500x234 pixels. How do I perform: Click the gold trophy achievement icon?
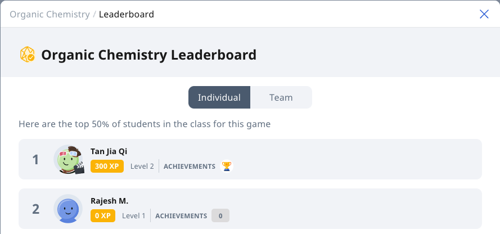(x=227, y=166)
